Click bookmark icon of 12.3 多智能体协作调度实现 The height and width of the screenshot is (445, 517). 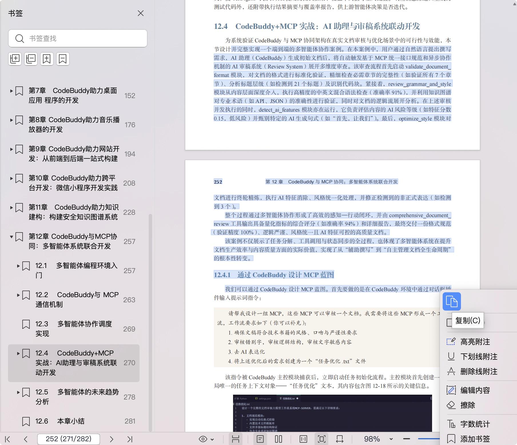pyautogui.click(x=26, y=324)
